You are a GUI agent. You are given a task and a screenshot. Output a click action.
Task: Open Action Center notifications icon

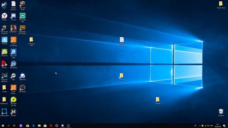[x=224, y=126]
